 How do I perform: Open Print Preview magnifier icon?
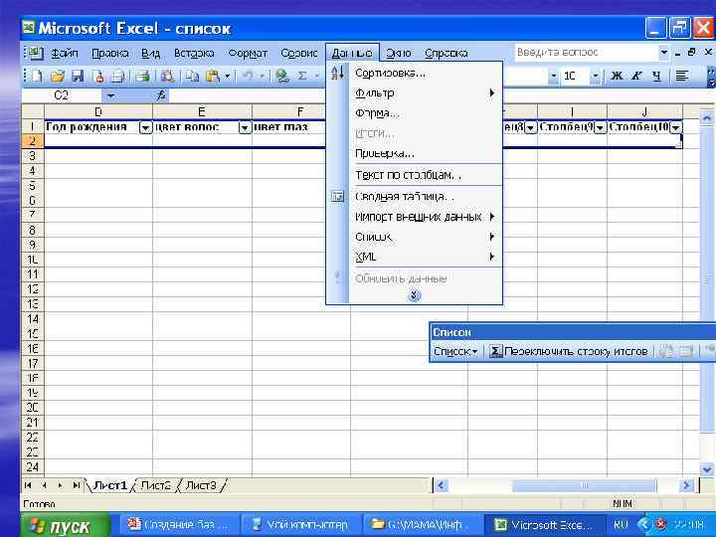pyautogui.click(x=167, y=76)
